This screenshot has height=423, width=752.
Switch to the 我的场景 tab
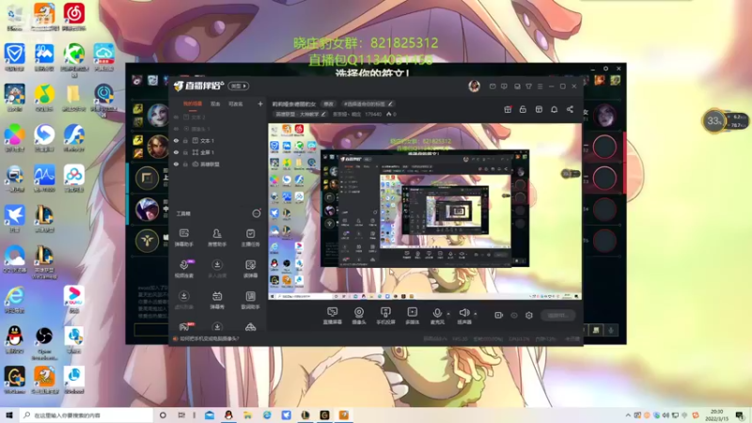[193, 103]
